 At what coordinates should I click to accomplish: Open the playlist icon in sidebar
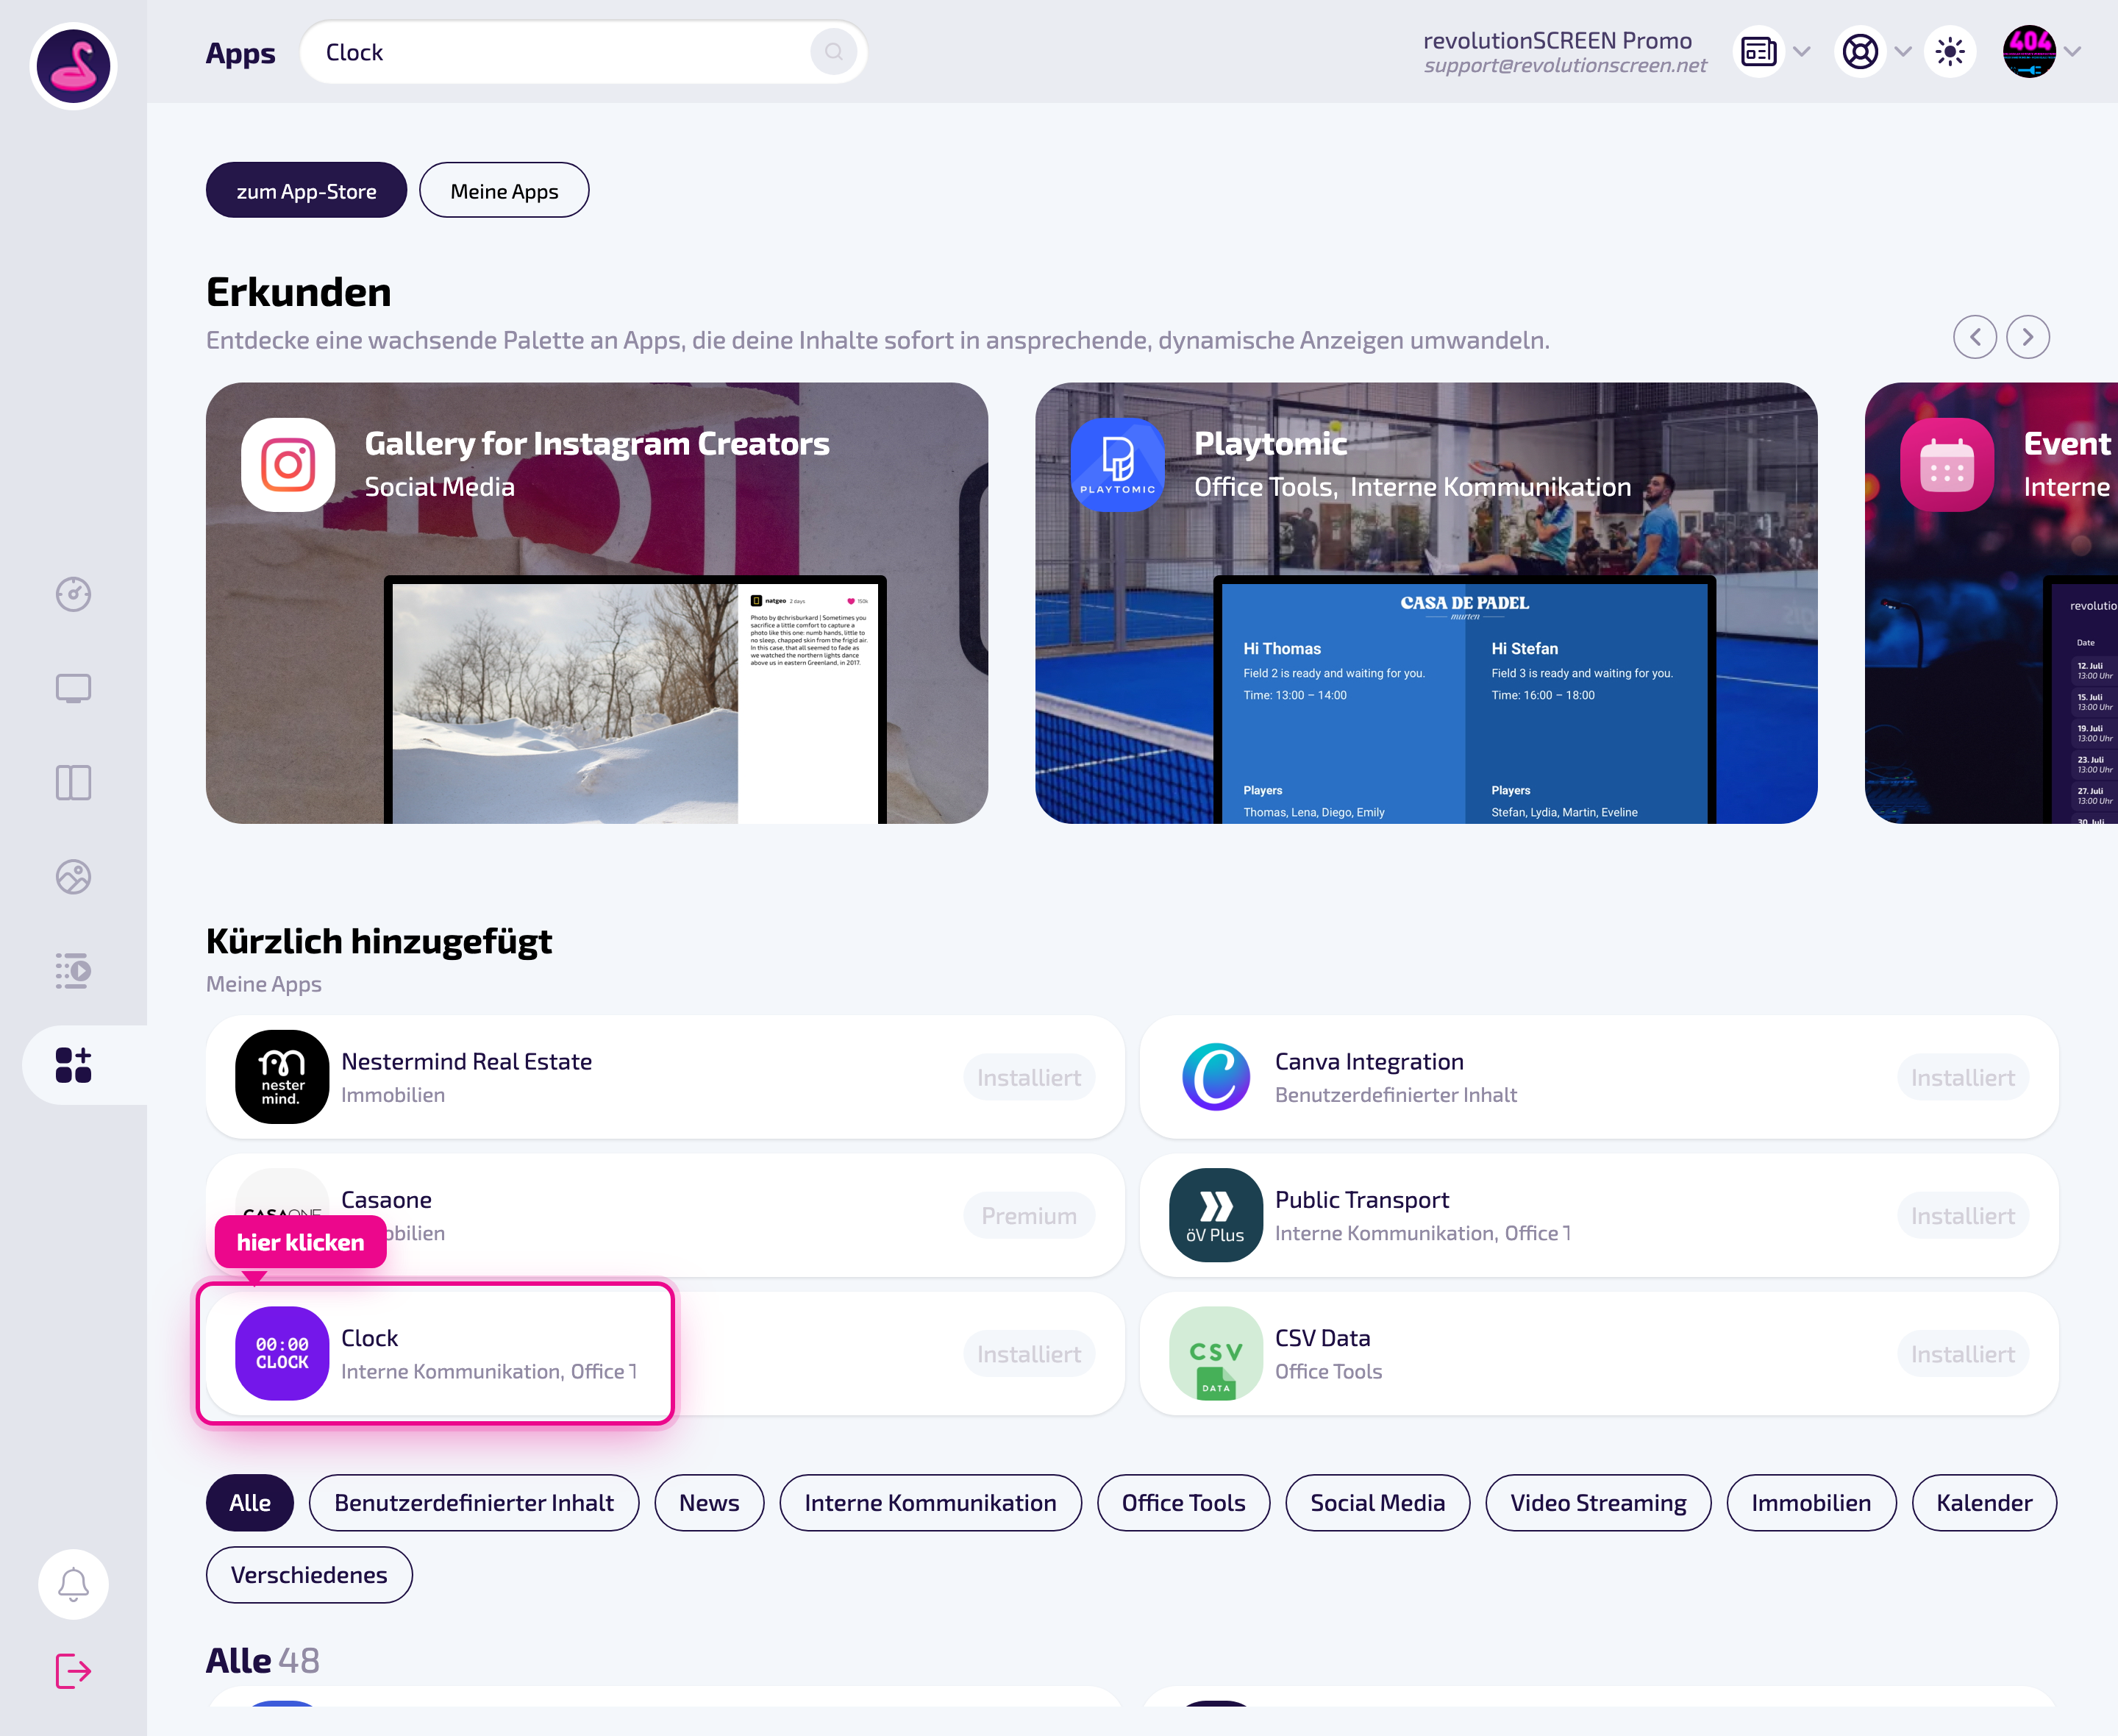pos(73,971)
